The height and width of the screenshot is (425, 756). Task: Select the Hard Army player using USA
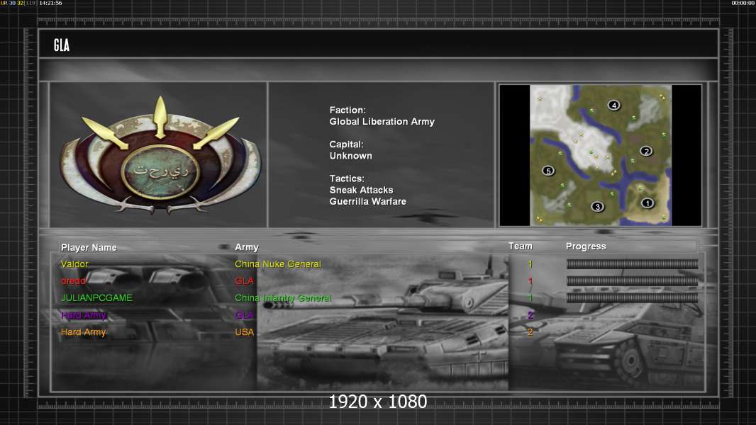tap(84, 332)
